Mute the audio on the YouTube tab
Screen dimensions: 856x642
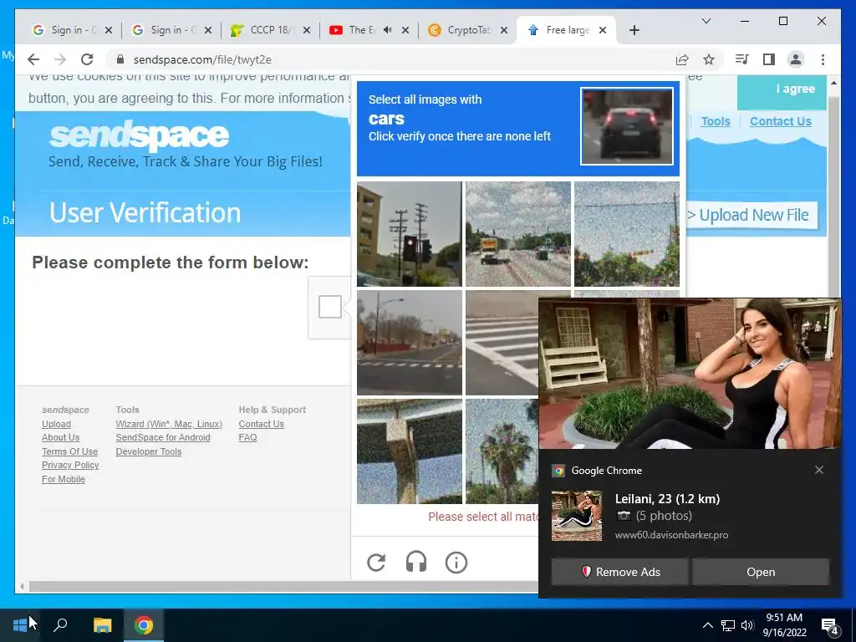point(387,30)
